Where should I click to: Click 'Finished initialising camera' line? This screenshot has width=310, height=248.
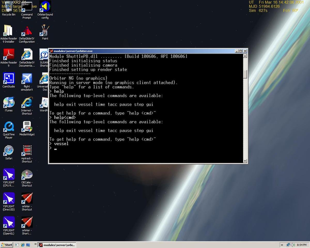[x=83, y=65]
